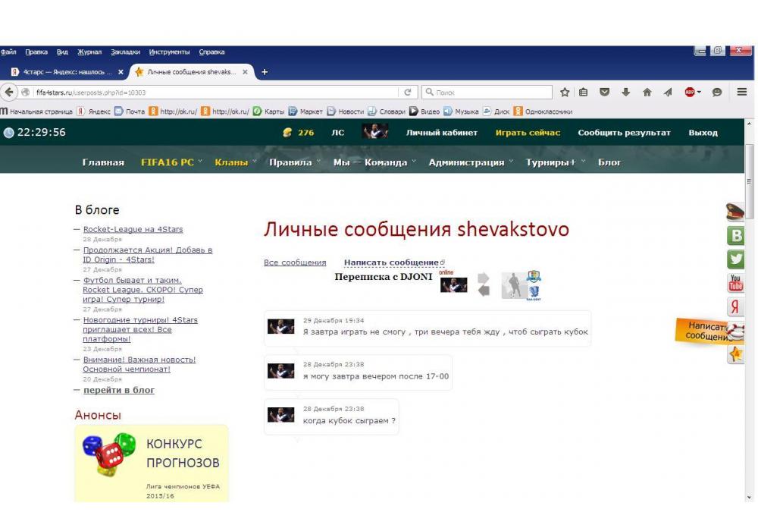Click the military cap icon in sidebar
Image resolution: width=758 pixels, height=531 pixels.
coord(735,212)
